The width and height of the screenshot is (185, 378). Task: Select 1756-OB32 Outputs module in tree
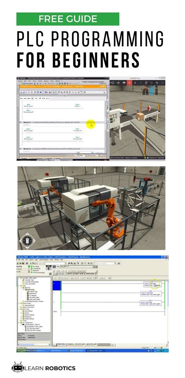34,331
